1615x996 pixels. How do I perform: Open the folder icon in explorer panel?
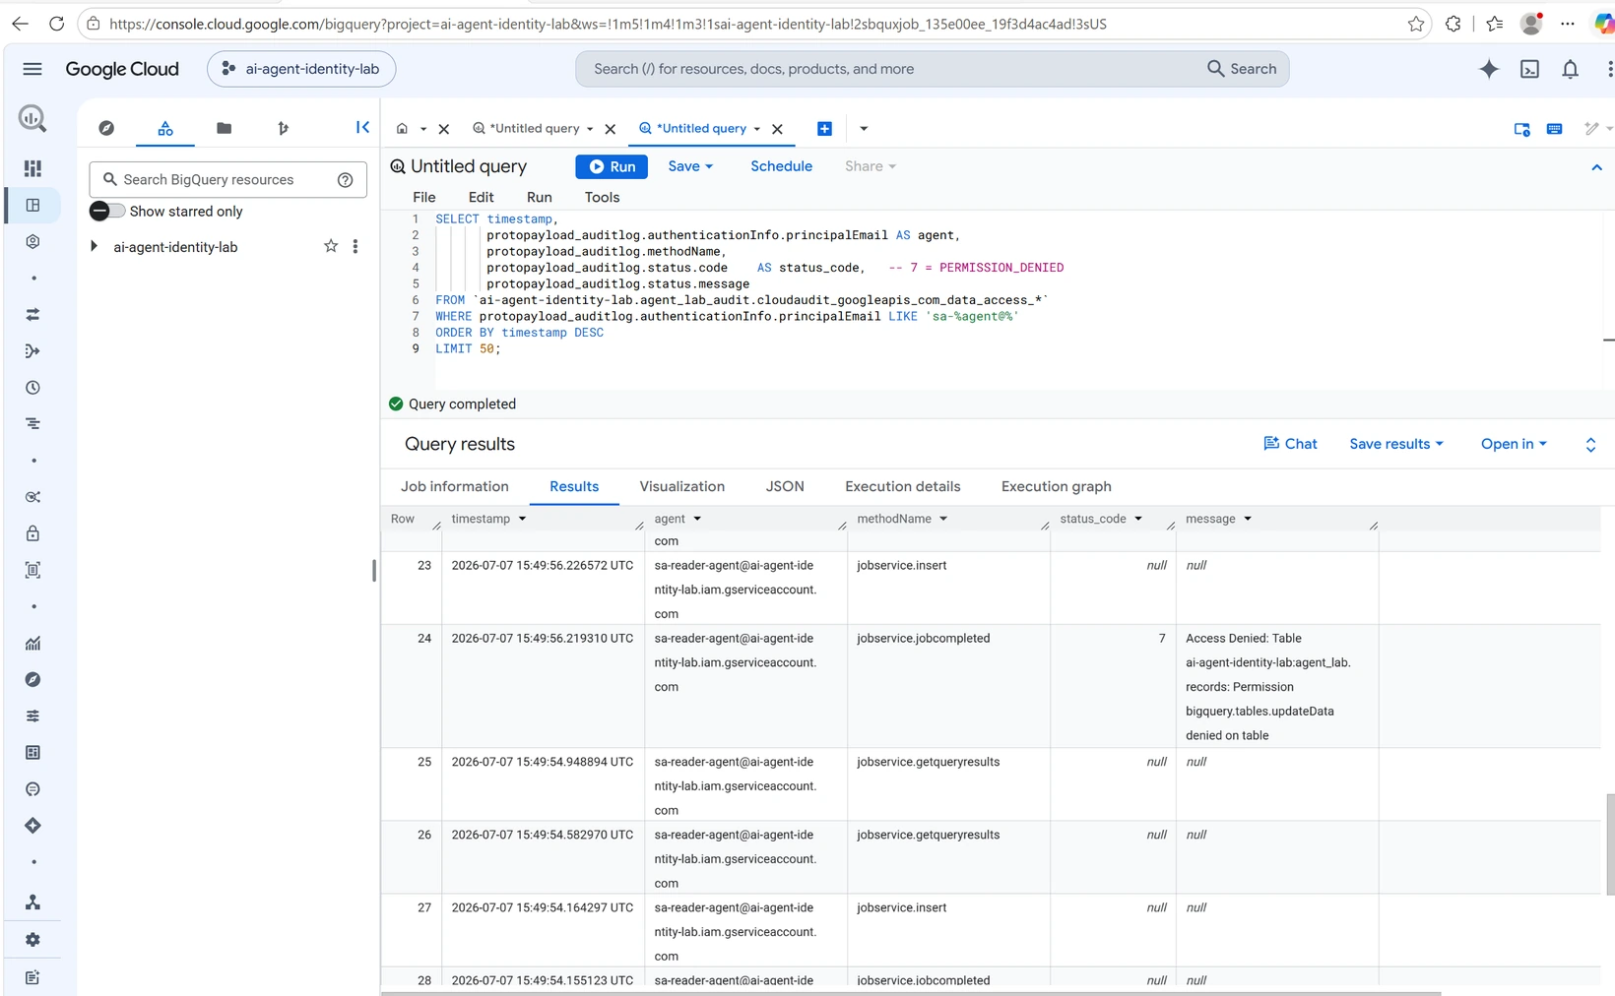pos(225,128)
